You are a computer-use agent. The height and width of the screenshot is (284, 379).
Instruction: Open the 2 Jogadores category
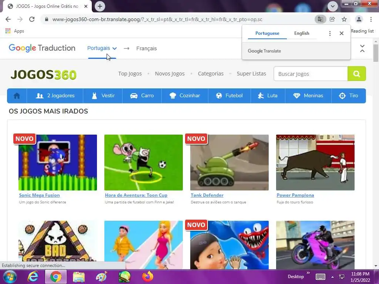pos(55,96)
